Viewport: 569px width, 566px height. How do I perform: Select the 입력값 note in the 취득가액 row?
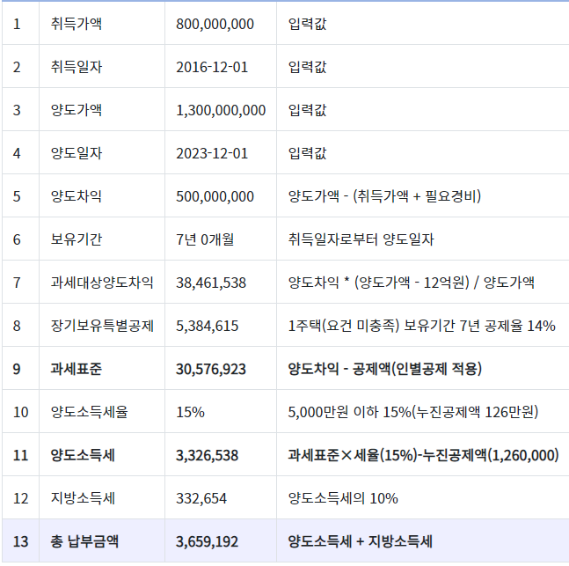[x=307, y=24]
